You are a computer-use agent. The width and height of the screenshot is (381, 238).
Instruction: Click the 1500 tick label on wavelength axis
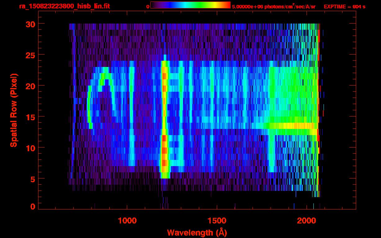click(x=217, y=221)
